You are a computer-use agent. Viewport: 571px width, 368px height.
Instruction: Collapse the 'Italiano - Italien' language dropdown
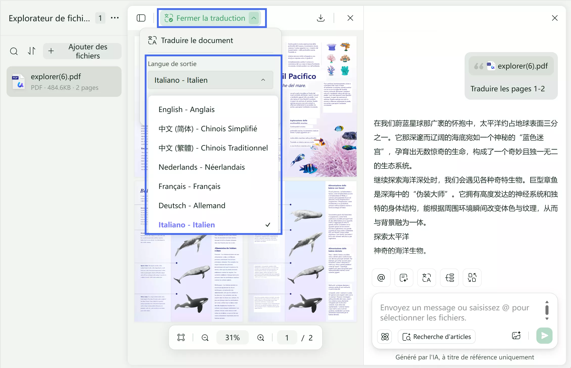pos(263,80)
